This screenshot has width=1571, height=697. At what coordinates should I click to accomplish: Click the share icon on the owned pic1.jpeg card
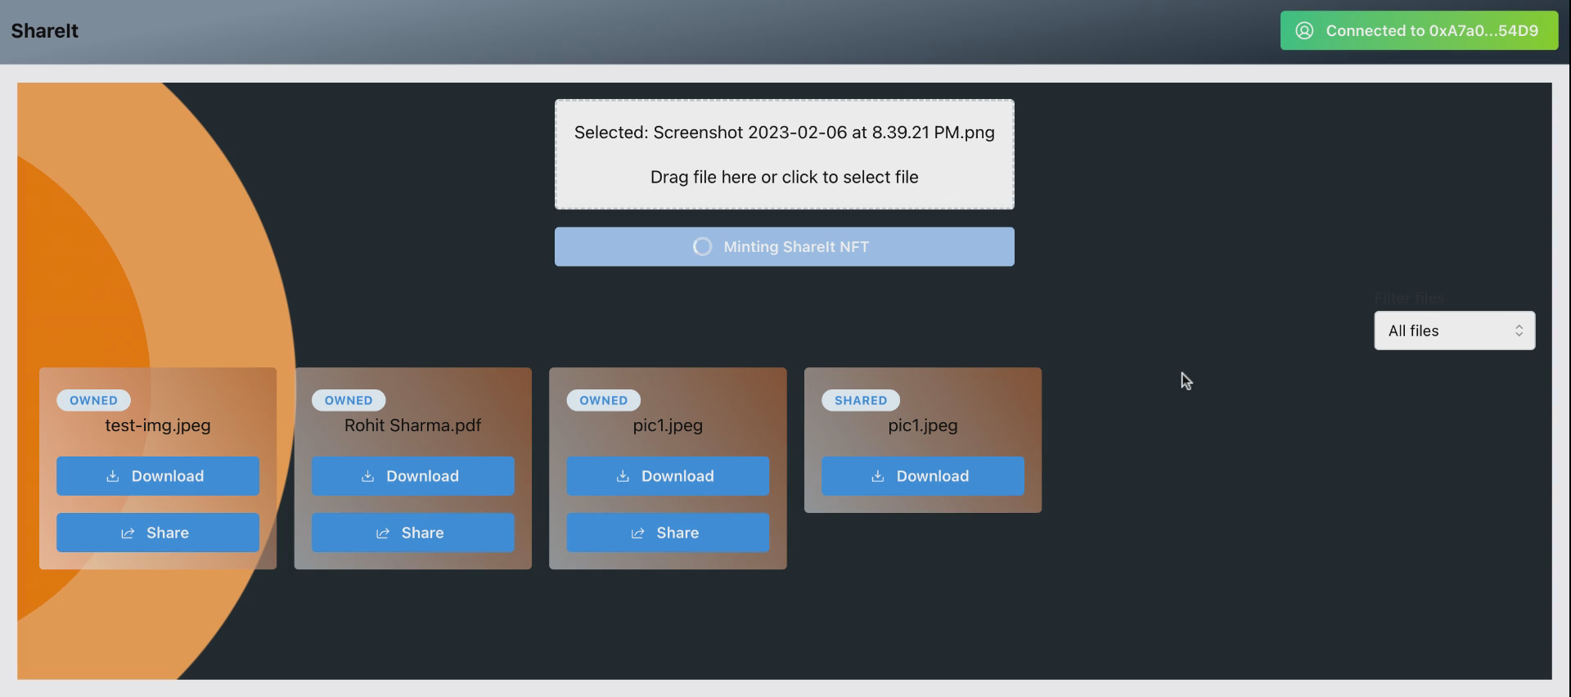pyautogui.click(x=638, y=533)
